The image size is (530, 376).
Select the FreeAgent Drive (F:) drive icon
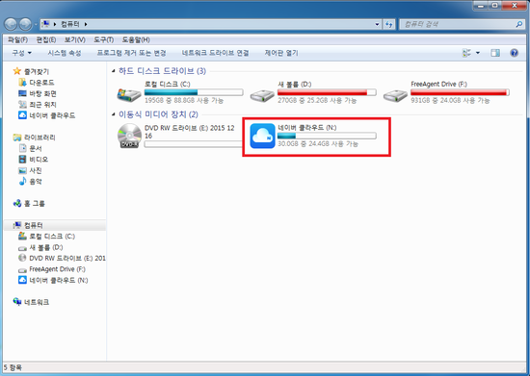click(395, 95)
